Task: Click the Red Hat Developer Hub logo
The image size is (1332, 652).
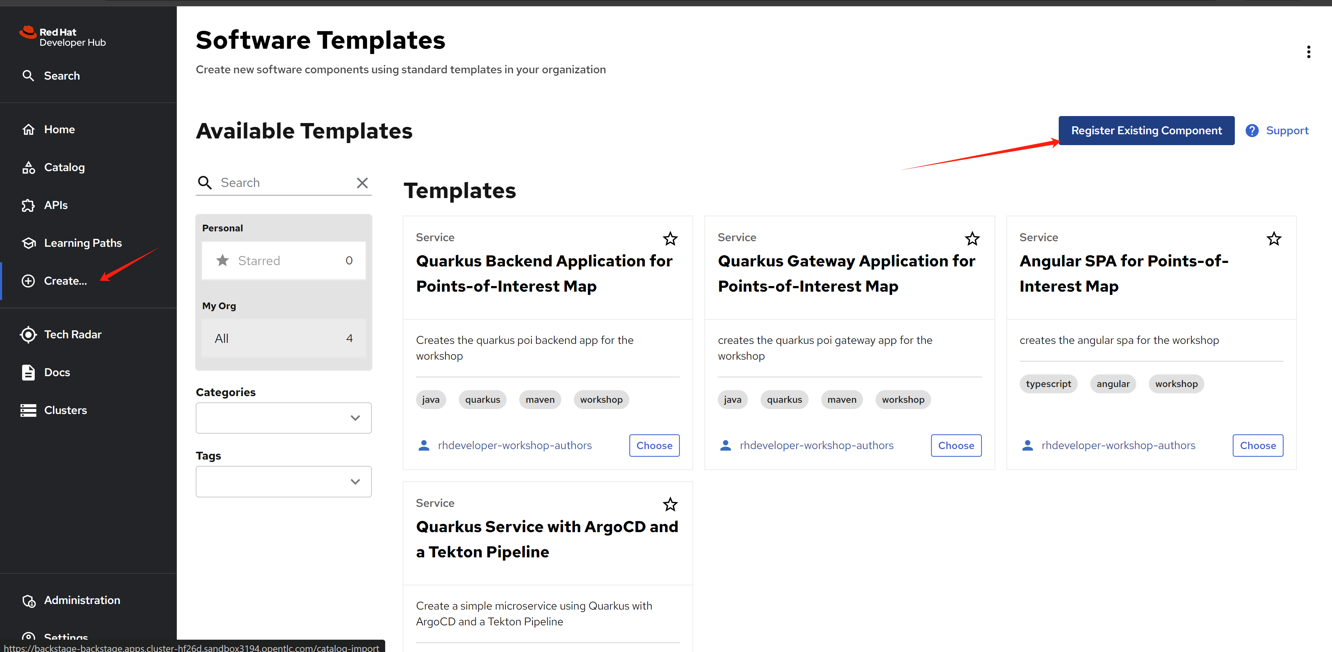Action: (62, 37)
